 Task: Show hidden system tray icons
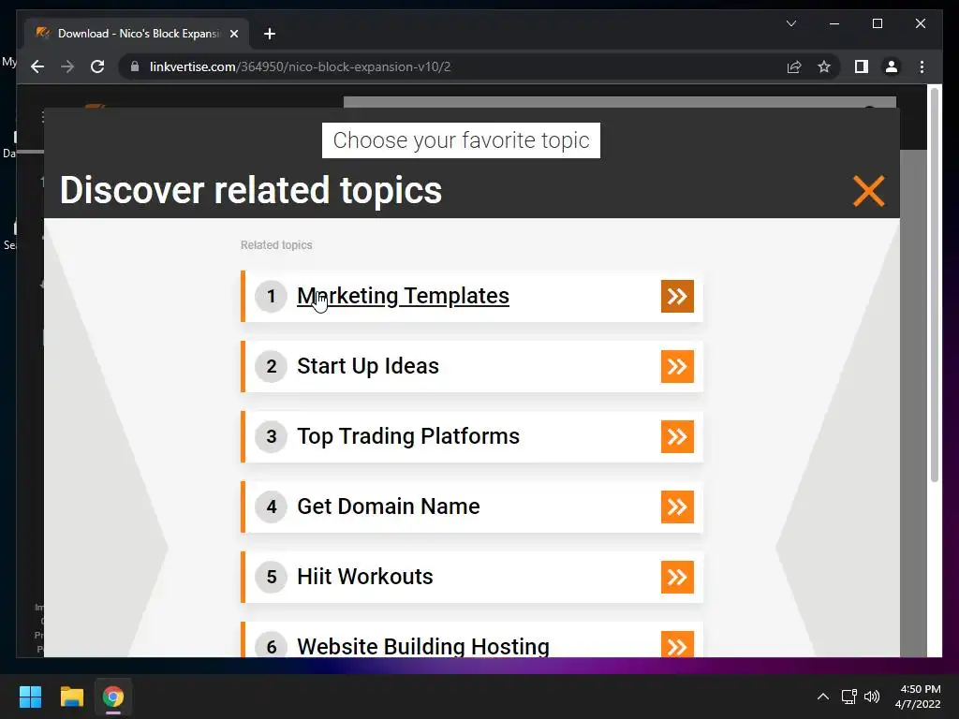click(822, 697)
